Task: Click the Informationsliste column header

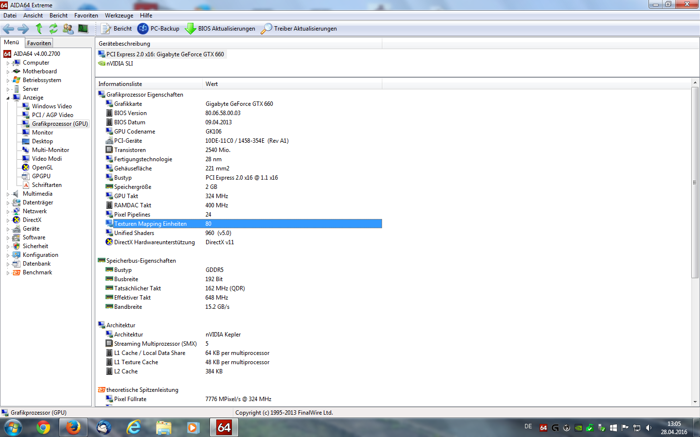Action: (149, 84)
